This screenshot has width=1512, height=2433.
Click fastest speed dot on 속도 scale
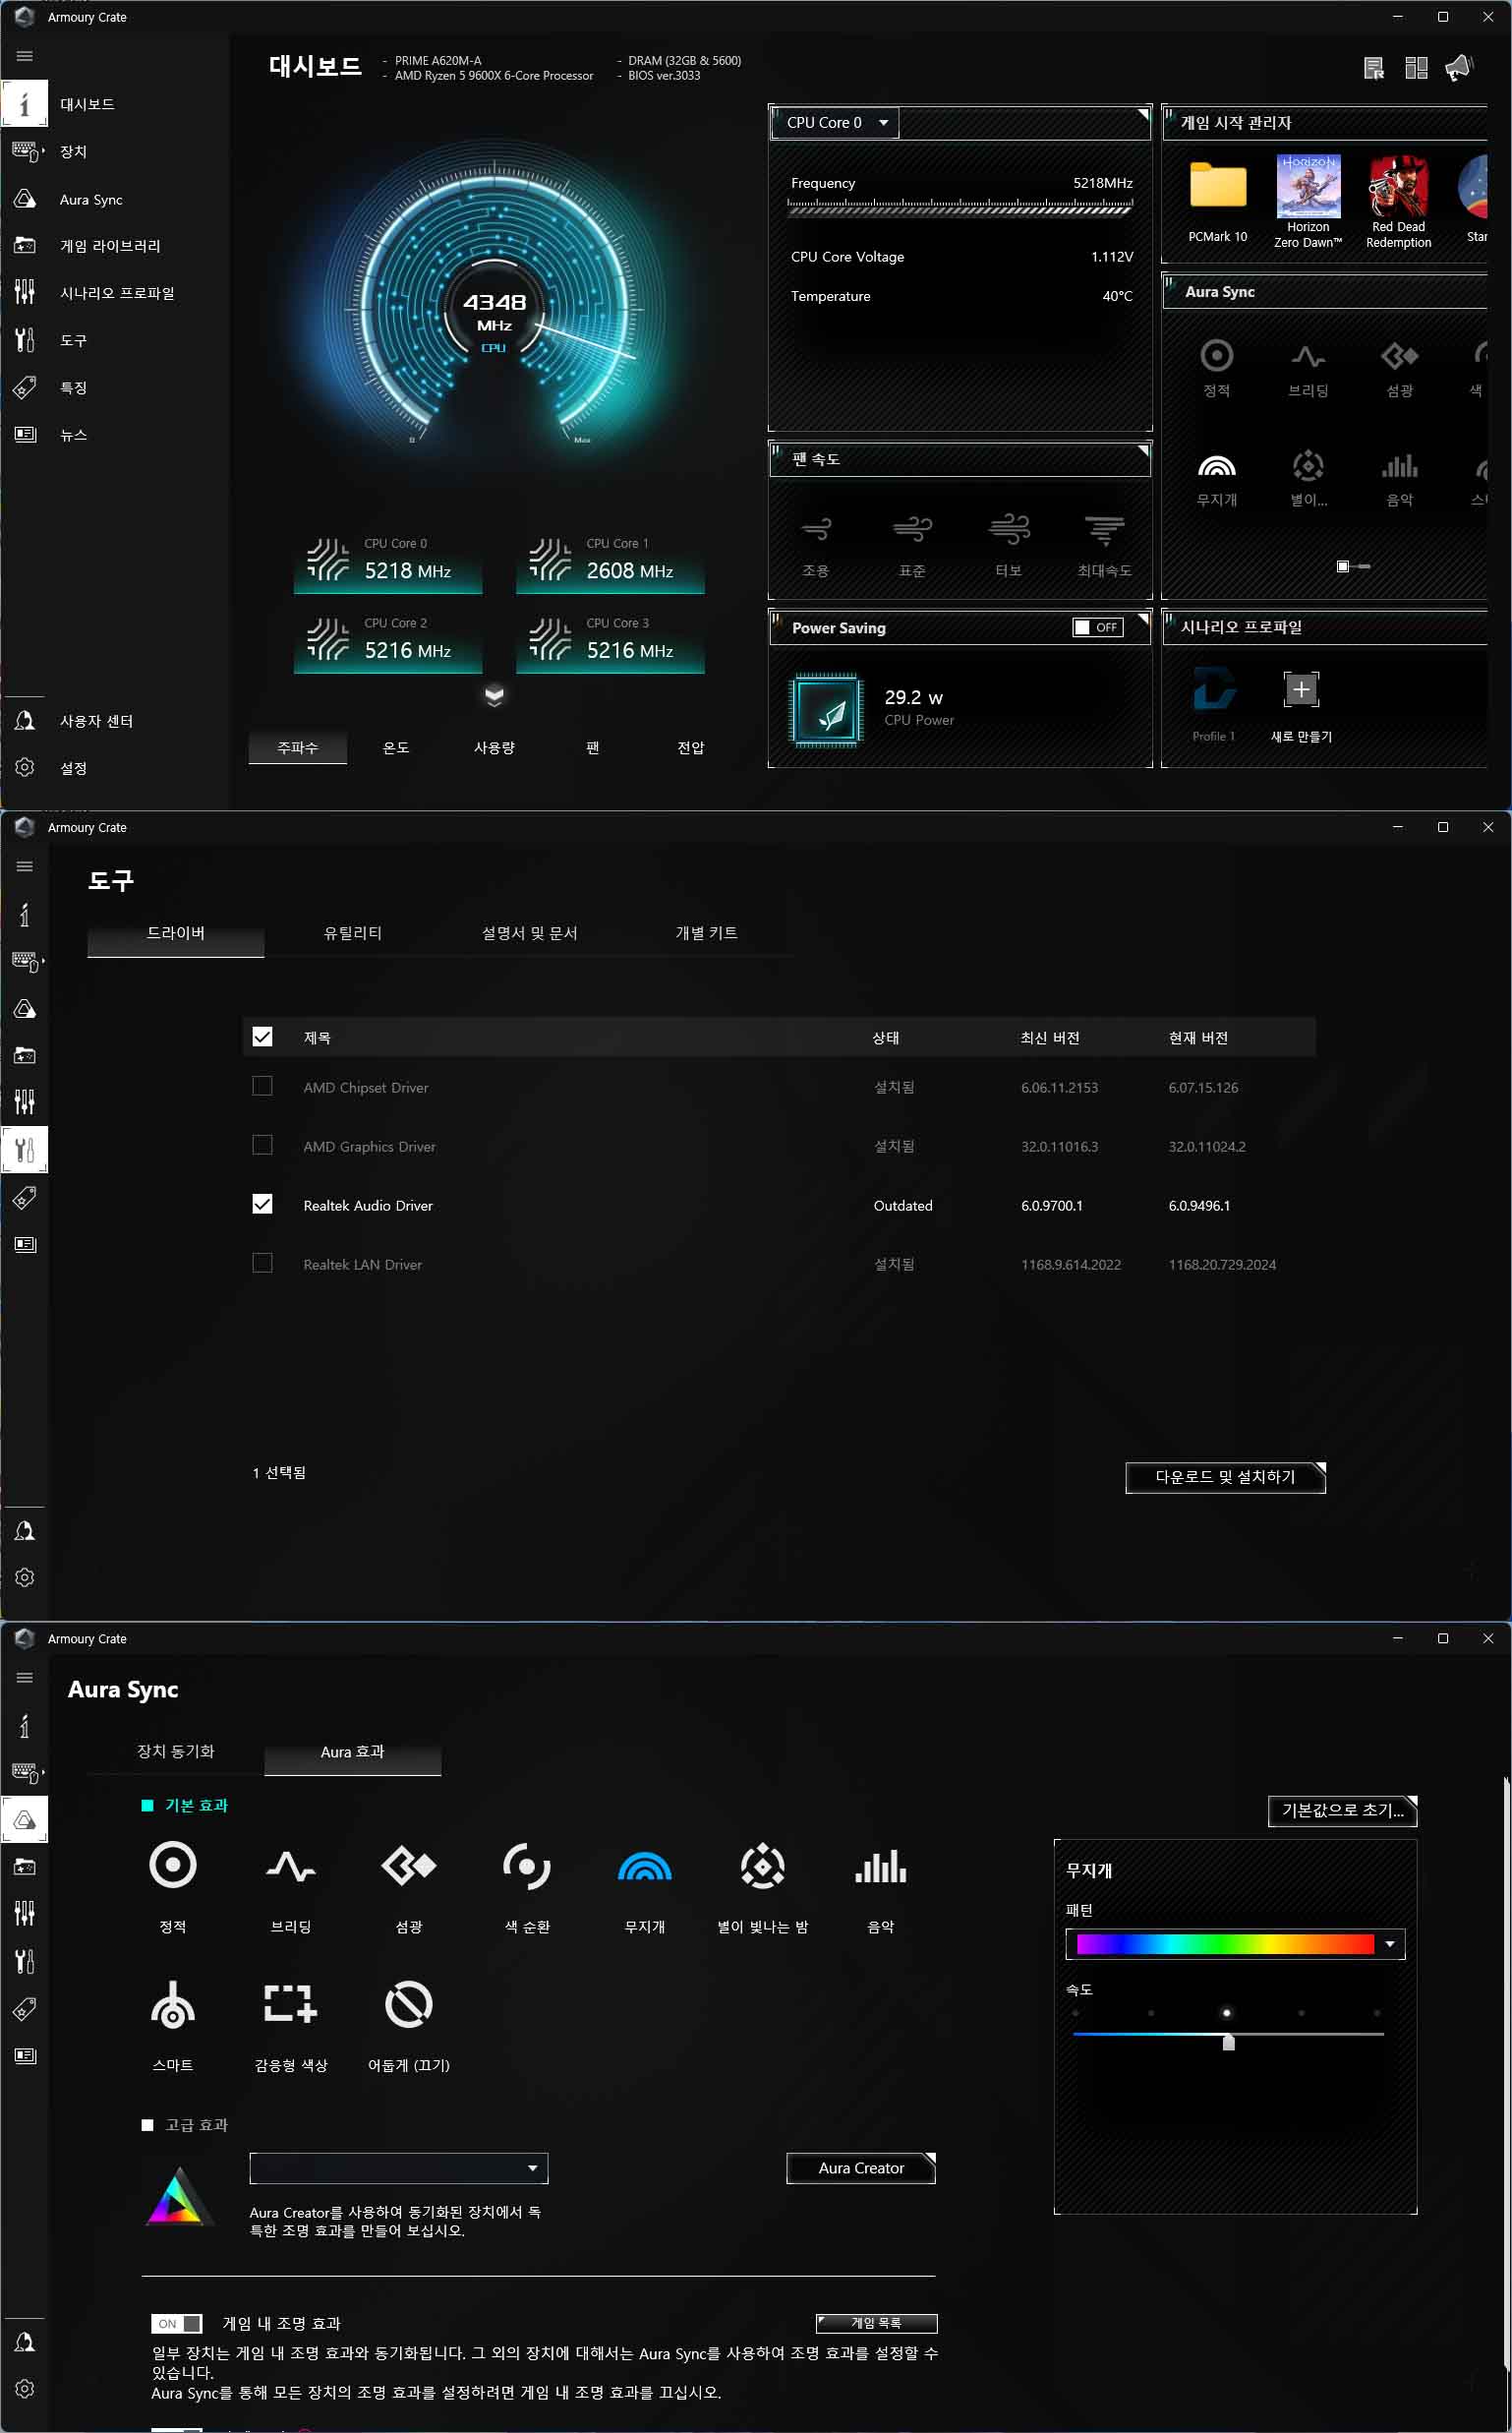pyautogui.click(x=1377, y=2013)
